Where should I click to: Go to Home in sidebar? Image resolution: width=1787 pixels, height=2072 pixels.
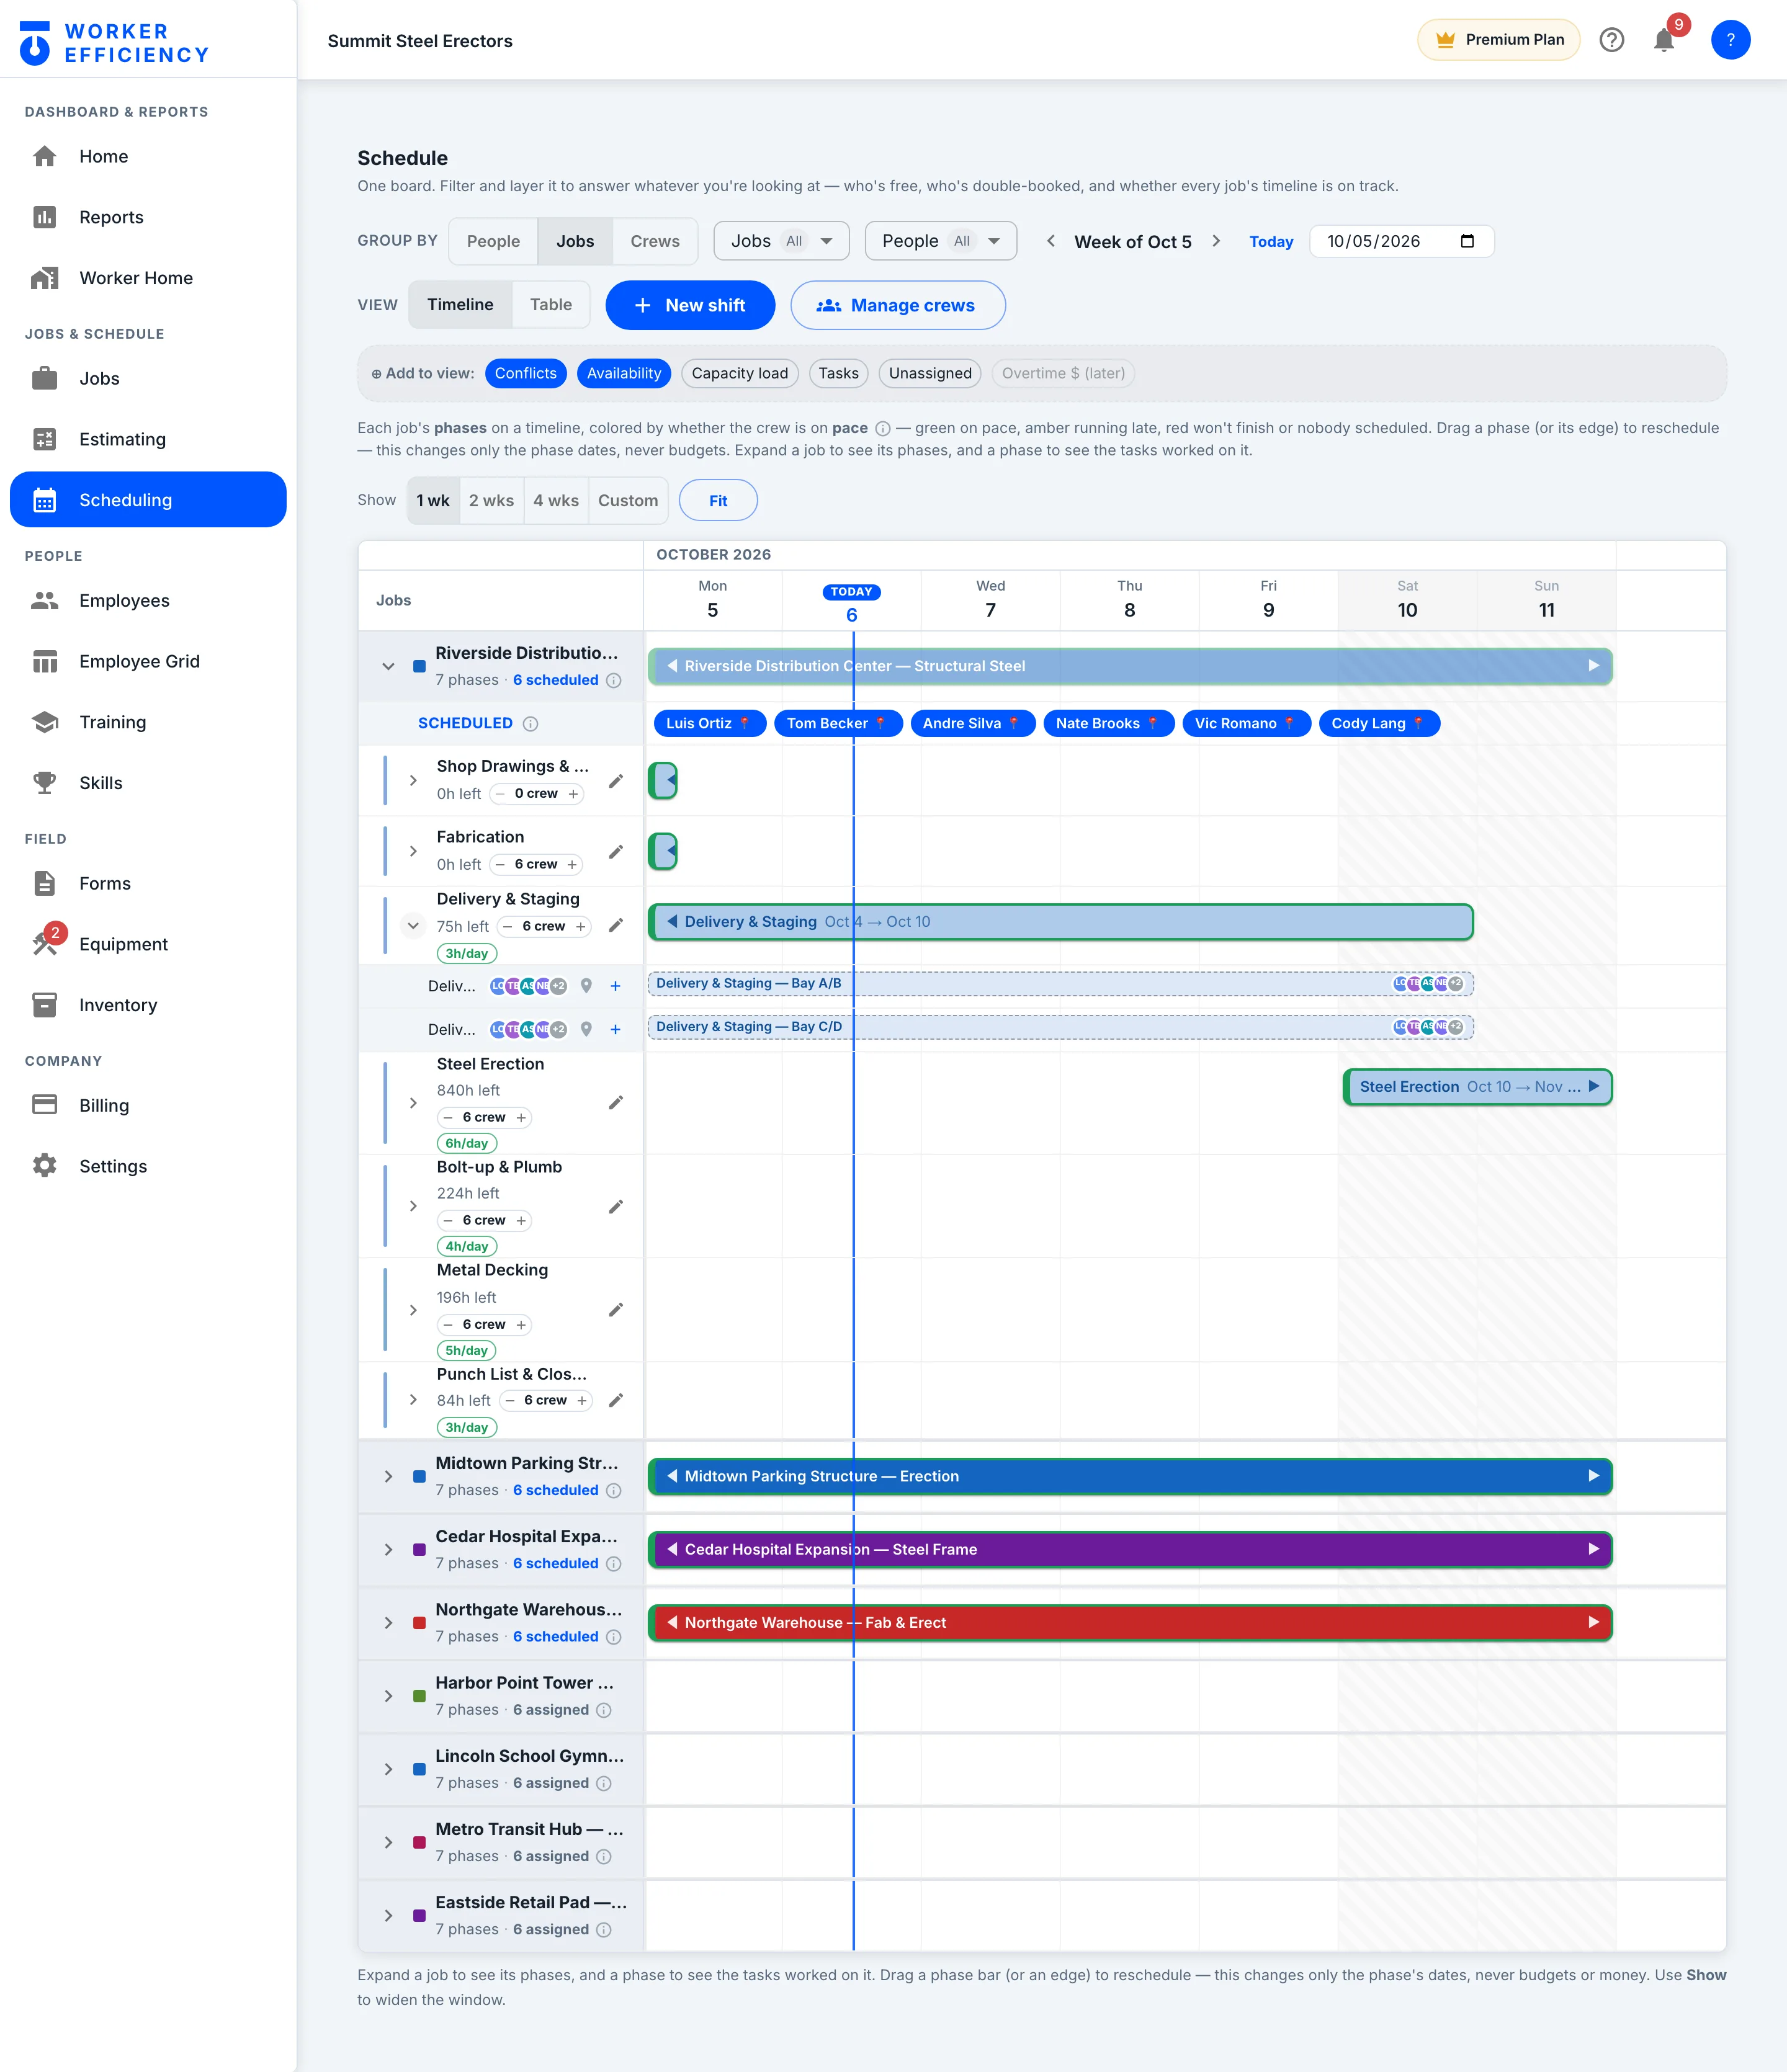tap(148, 156)
